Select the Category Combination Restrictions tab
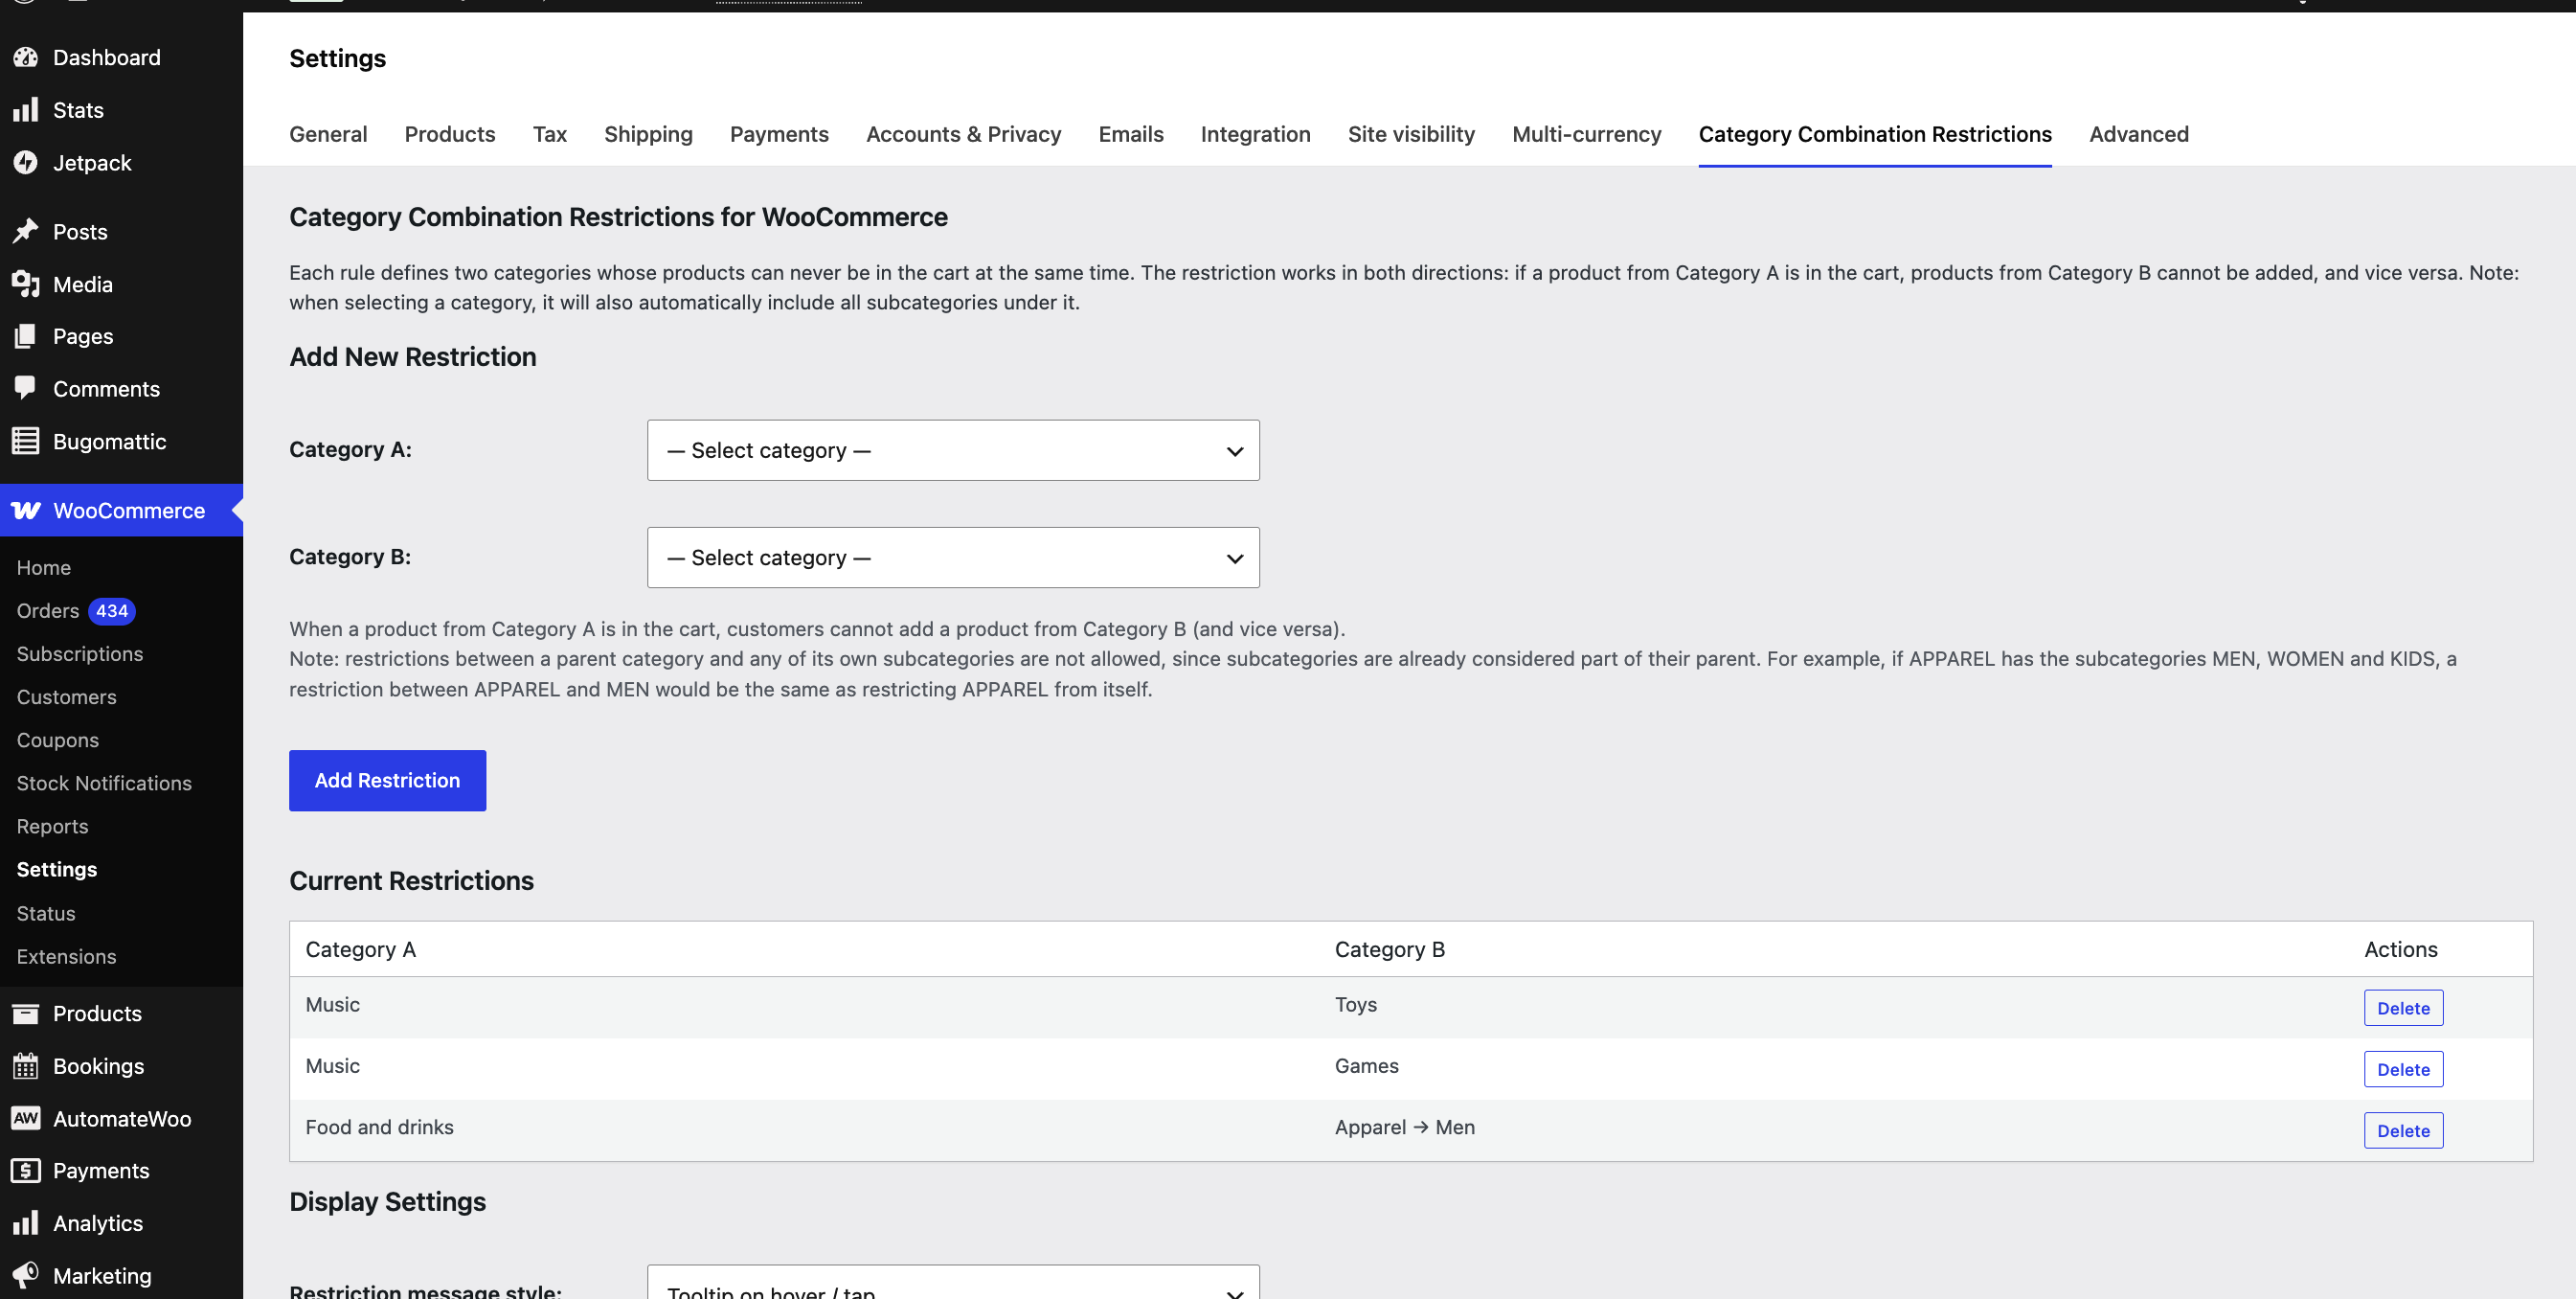This screenshot has width=2576, height=1299. 1875,134
